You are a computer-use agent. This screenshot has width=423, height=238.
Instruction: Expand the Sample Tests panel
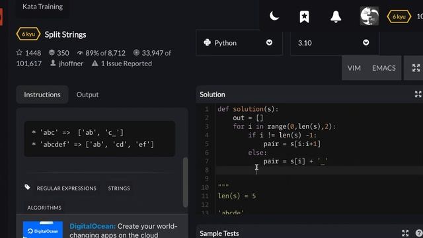pyautogui.click(x=405, y=233)
